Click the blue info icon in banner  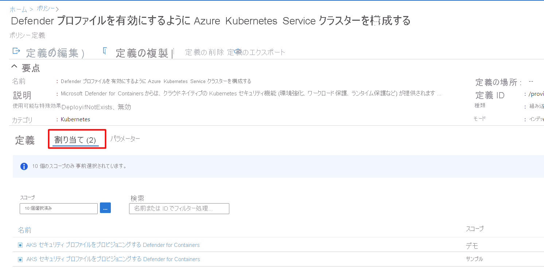[x=24, y=166]
